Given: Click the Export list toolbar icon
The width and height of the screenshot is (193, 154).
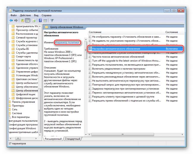Looking at the screenshot, I should pyautogui.click(x=34, y=20).
